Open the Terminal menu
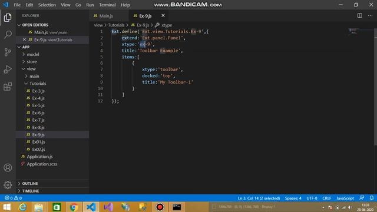The width and height of the screenshot is (377, 212). (107, 5)
